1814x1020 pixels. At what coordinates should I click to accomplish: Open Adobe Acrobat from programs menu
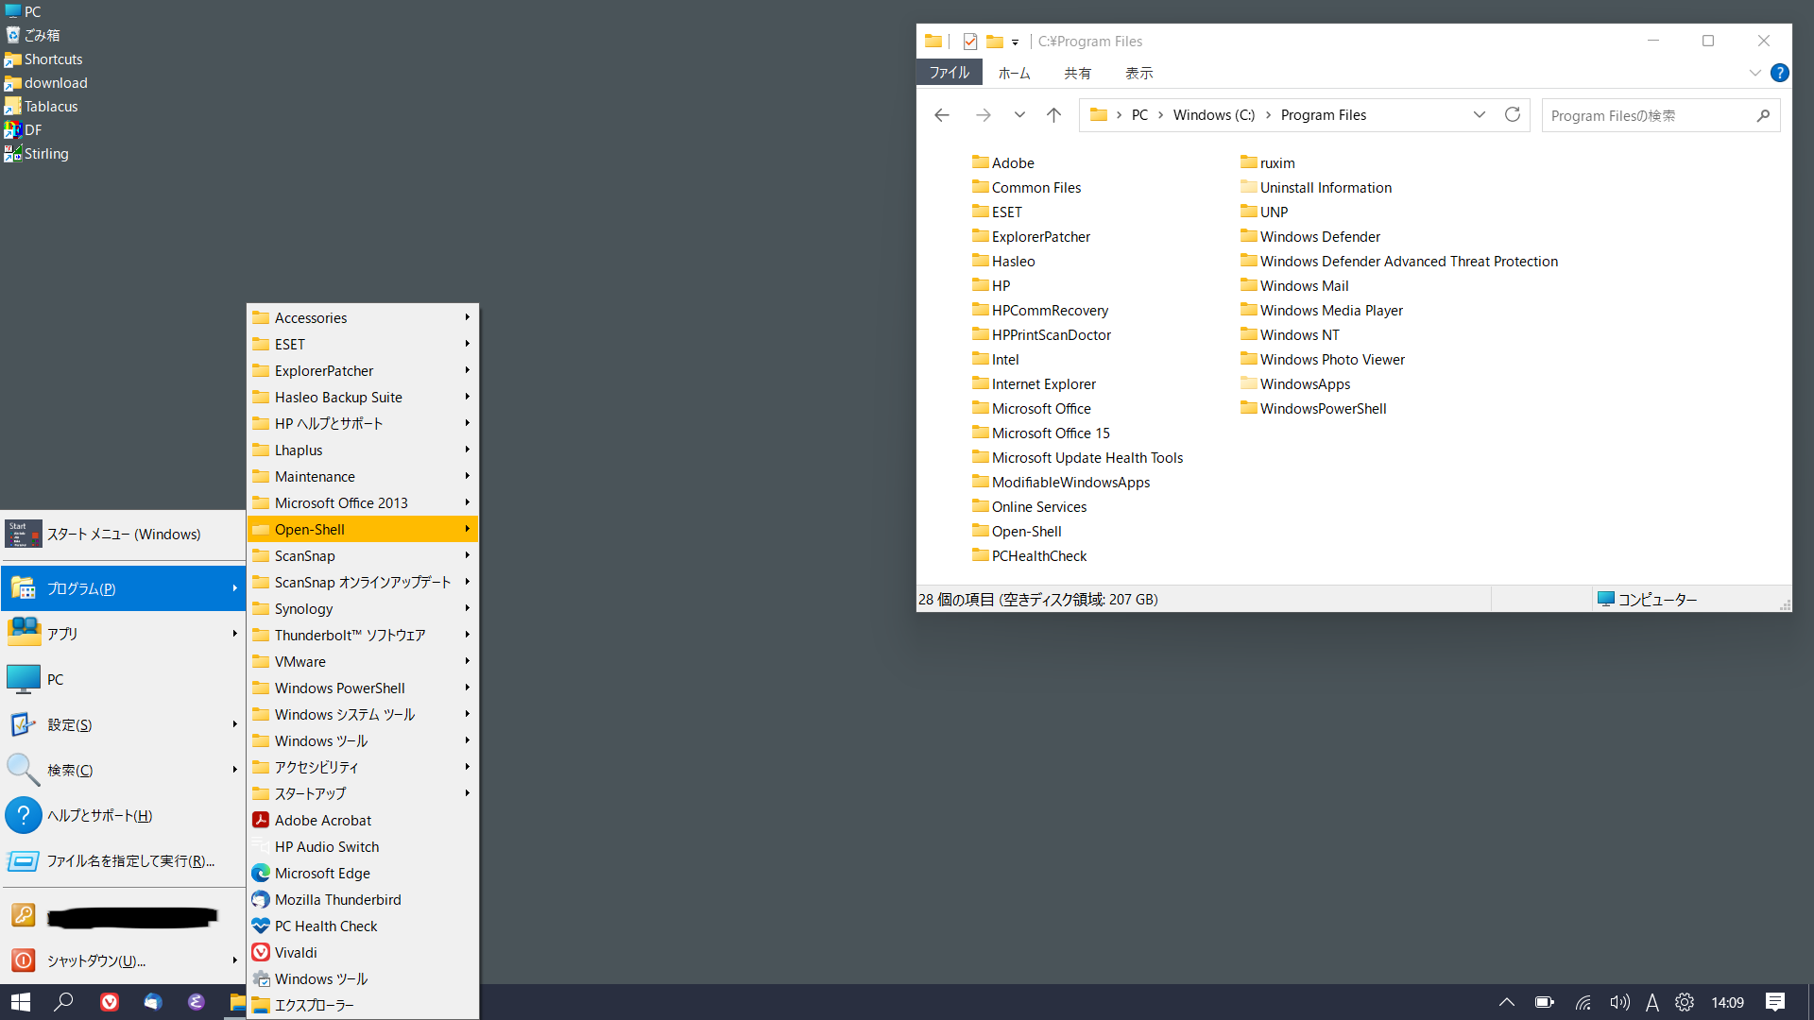[322, 820]
